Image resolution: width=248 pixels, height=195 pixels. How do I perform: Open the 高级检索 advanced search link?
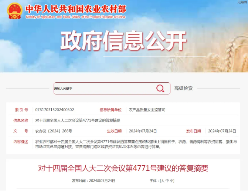[183, 88]
